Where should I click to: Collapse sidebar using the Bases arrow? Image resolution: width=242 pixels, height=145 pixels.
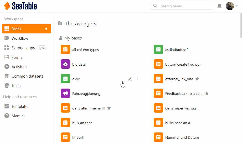(x=46, y=29)
